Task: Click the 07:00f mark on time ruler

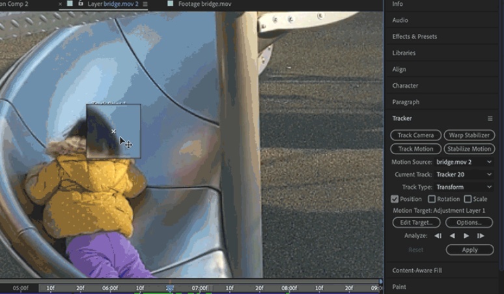Action: 200,288
